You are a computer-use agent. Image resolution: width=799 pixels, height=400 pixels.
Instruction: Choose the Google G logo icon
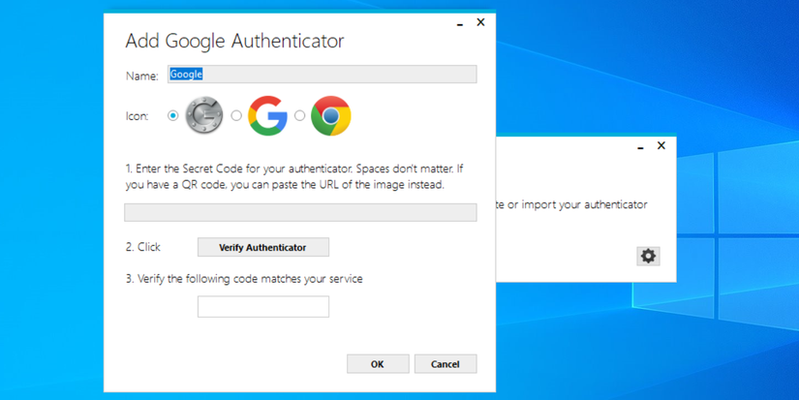267,116
